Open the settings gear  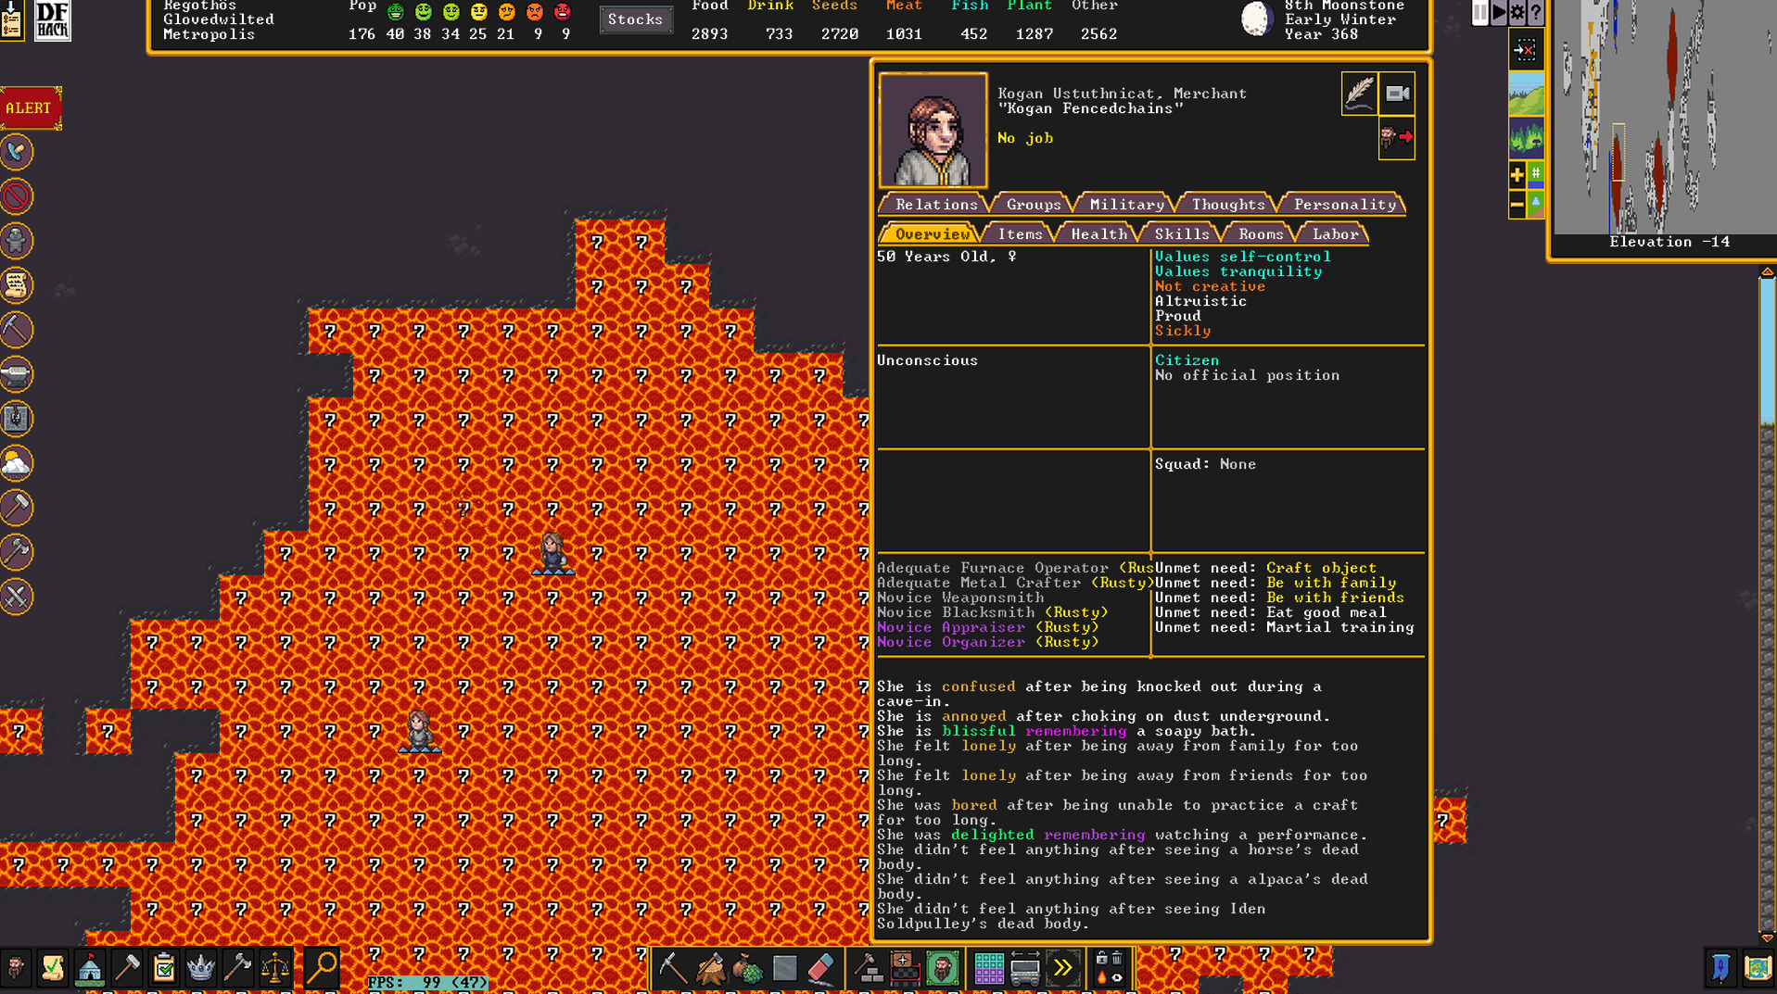coord(1517,13)
